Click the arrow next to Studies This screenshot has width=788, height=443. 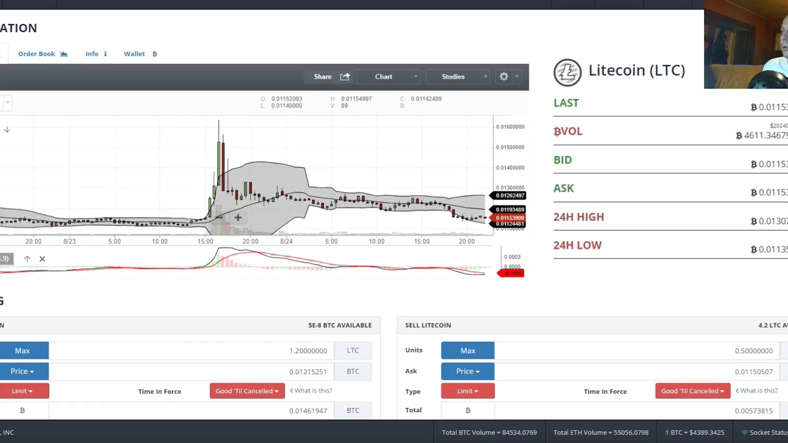pyautogui.click(x=485, y=77)
